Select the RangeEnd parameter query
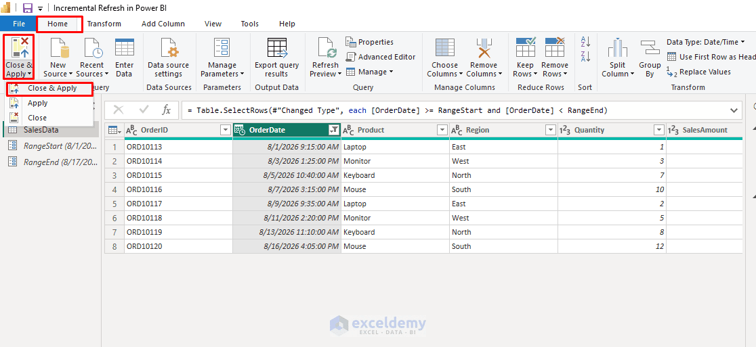 point(51,162)
